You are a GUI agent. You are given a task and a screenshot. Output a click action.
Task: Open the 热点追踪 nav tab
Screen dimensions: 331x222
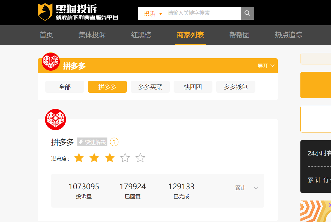pos(289,35)
